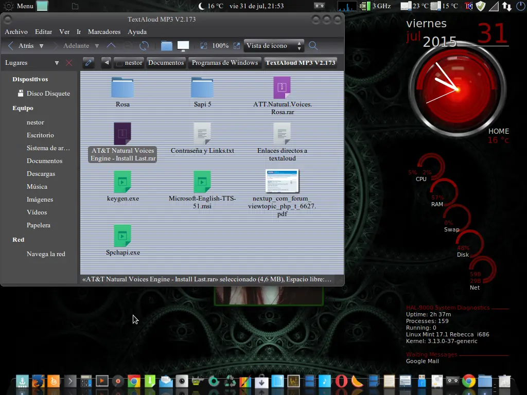Select keygen.exe file
Viewport: 527px width, 395px height.
pyautogui.click(x=122, y=186)
